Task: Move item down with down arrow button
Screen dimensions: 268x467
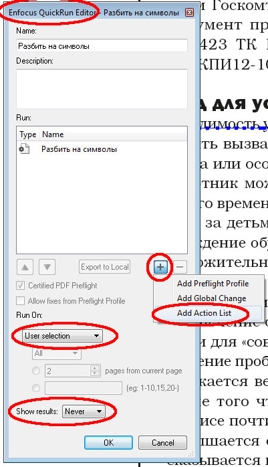Action: click(47, 267)
